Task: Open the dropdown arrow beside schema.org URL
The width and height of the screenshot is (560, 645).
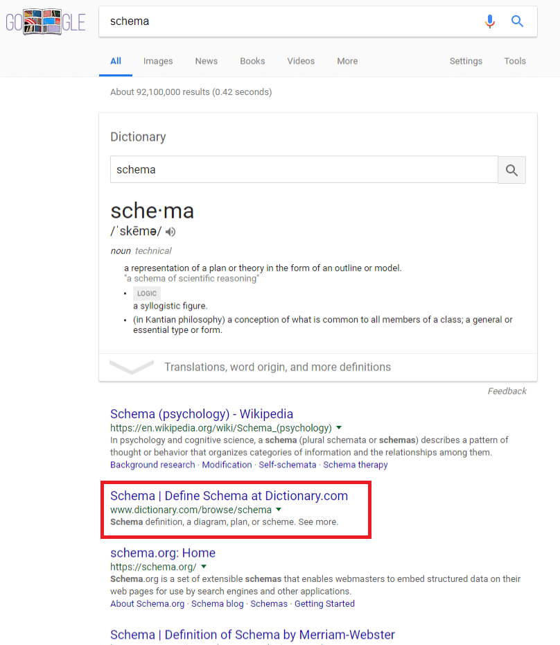Action: 204,565
